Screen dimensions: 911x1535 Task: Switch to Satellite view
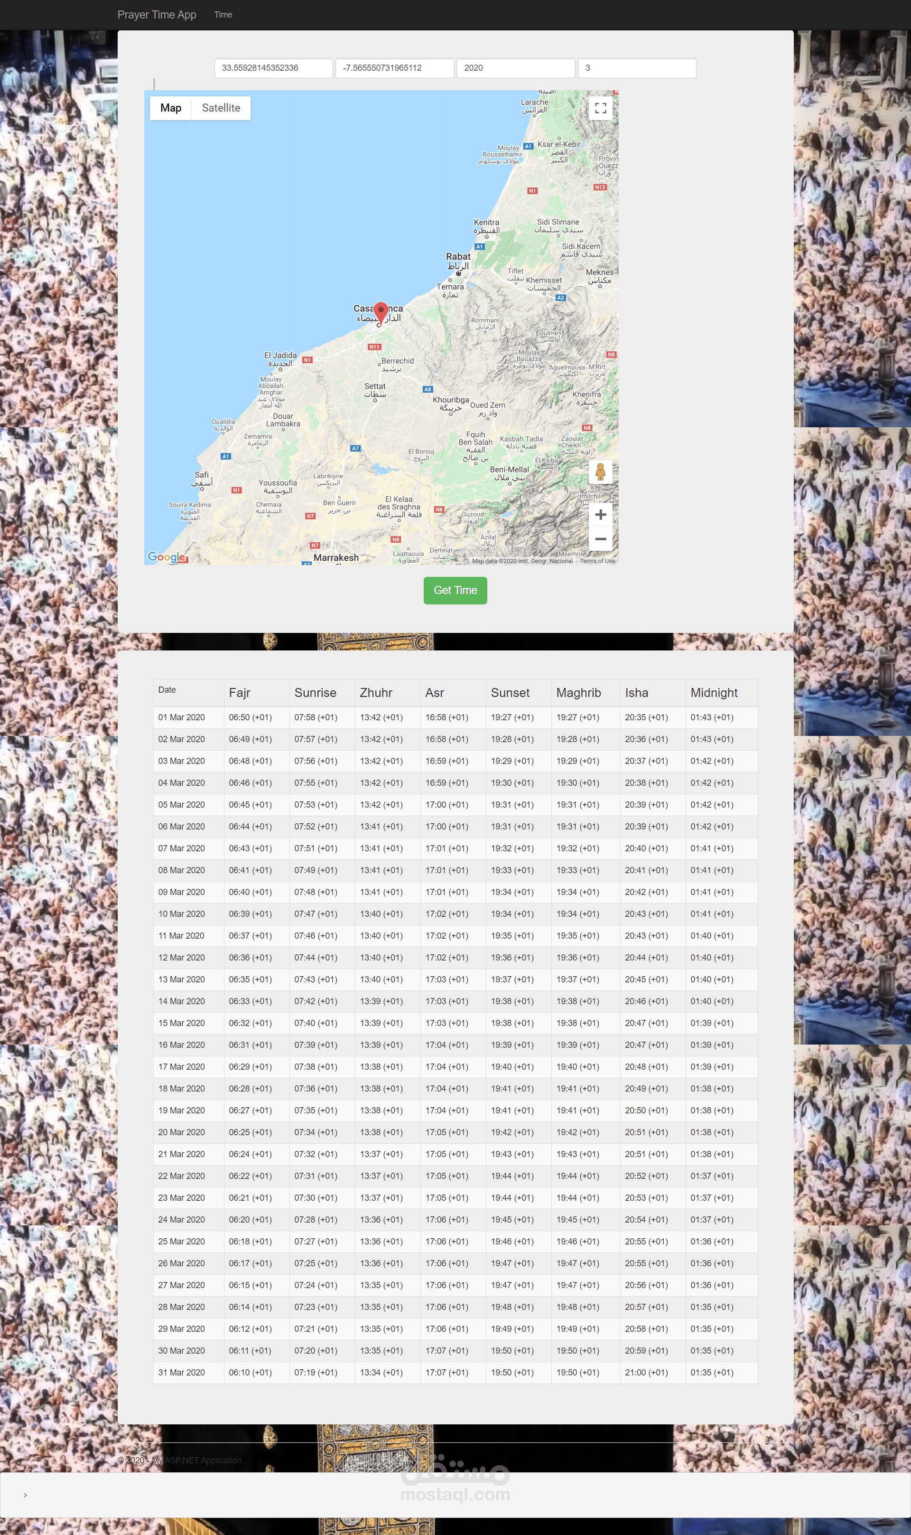[220, 107]
